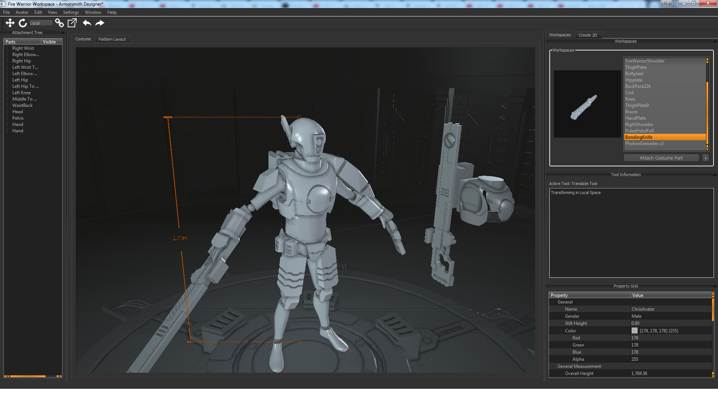Redo with the forward arrow icon
Screen dimensions: 718x397
click(x=100, y=23)
